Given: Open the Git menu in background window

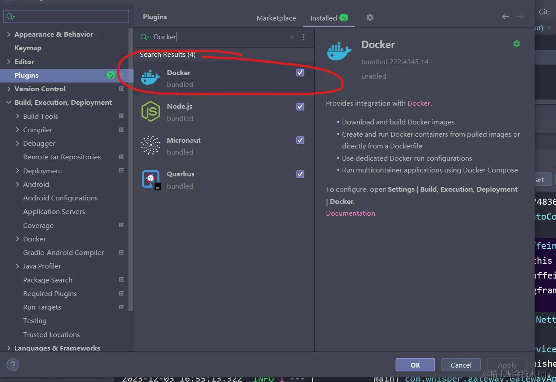Looking at the screenshot, I should pos(544,12).
